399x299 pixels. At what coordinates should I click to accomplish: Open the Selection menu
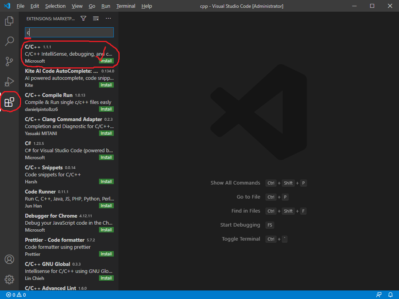pos(55,6)
